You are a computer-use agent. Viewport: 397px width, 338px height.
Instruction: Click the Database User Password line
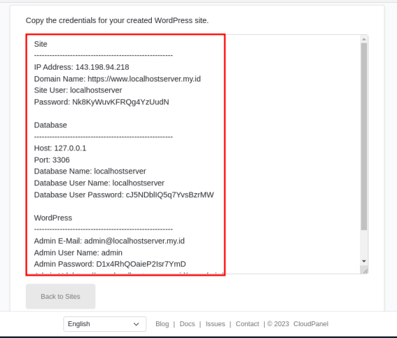[124, 194]
